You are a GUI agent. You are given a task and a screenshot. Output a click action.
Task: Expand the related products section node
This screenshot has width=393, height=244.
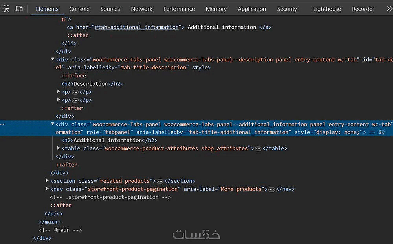click(47, 180)
